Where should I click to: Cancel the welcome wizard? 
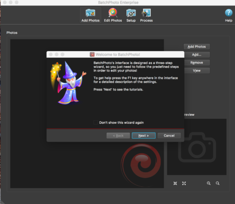tap(169, 136)
